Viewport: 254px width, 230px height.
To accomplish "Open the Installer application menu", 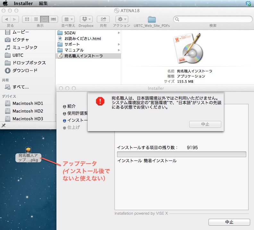I will 23,4.
